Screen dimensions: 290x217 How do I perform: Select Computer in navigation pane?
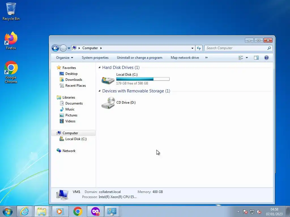click(73, 133)
